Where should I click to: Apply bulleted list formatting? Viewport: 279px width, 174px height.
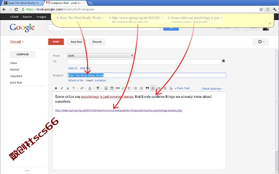[x=129, y=88]
